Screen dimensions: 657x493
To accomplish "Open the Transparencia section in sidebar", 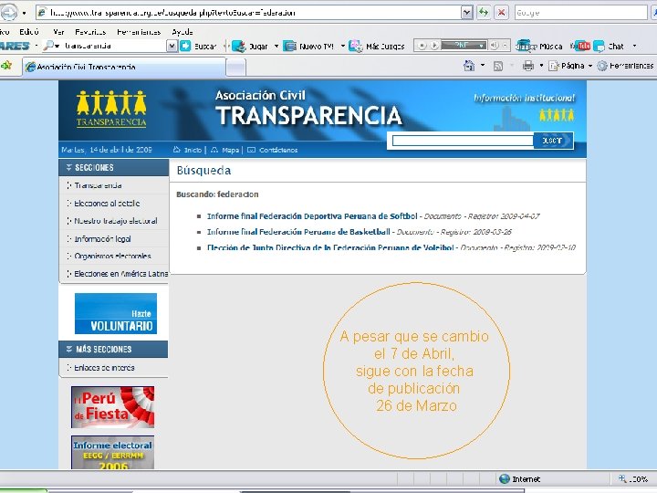I will coord(98,185).
